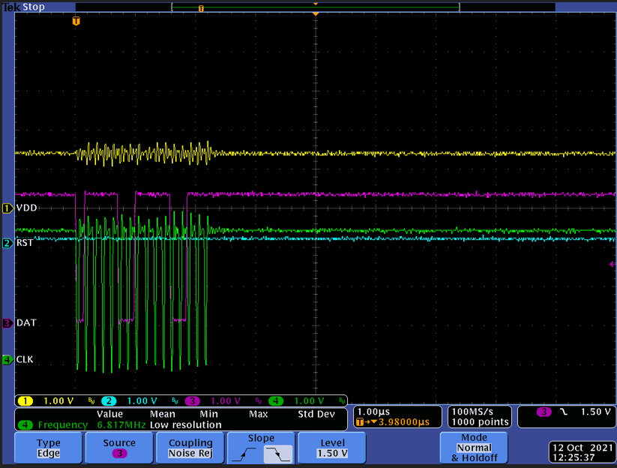Select channel 1 VDD ground marker

click(x=7, y=208)
